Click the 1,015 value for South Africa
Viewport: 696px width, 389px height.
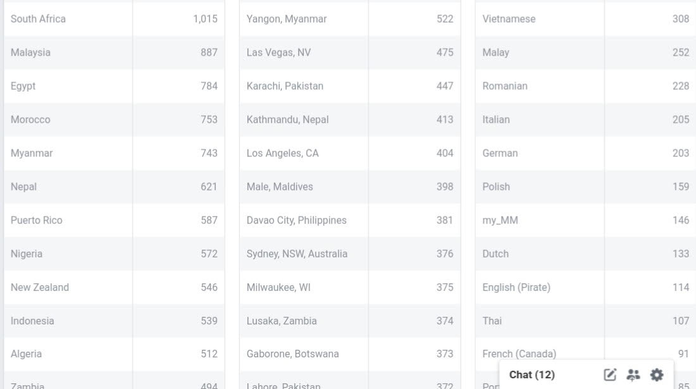(x=205, y=19)
